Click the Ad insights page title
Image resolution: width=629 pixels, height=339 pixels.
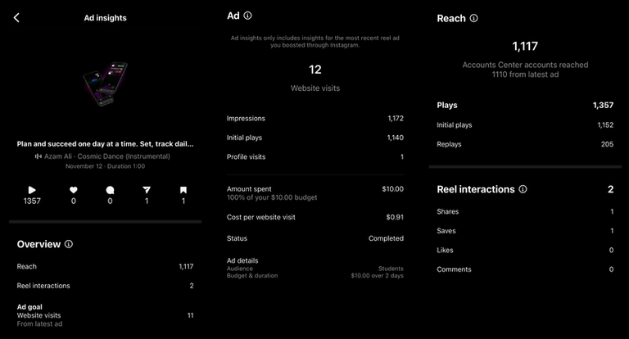point(106,18)
